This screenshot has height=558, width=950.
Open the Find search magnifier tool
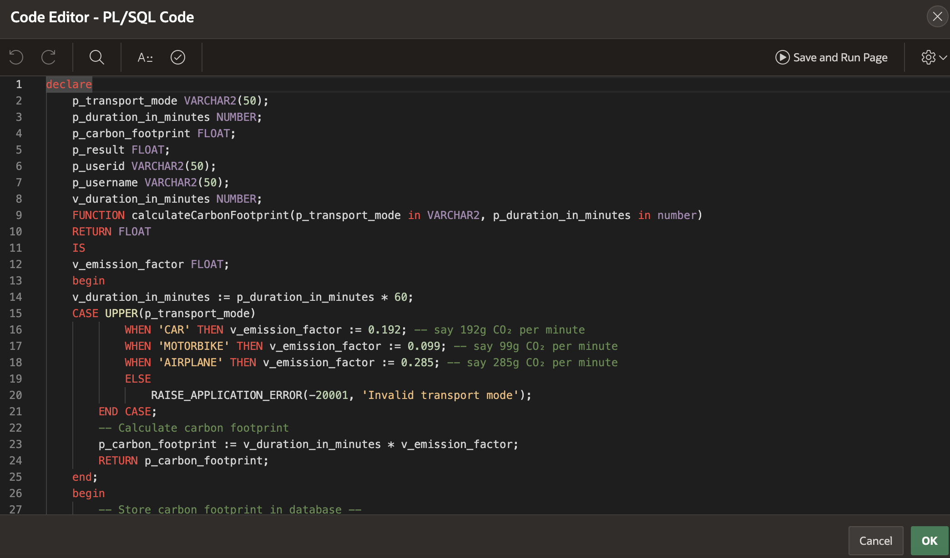pyautogui.click(x=96, y=57)
